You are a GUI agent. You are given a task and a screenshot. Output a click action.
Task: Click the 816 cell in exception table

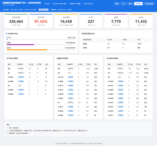[109, 44]
